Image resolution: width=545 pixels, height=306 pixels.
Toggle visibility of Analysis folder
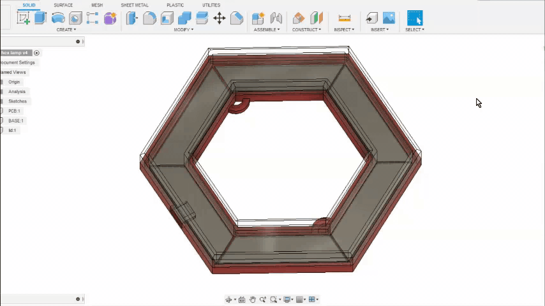(x=2, y=92)
